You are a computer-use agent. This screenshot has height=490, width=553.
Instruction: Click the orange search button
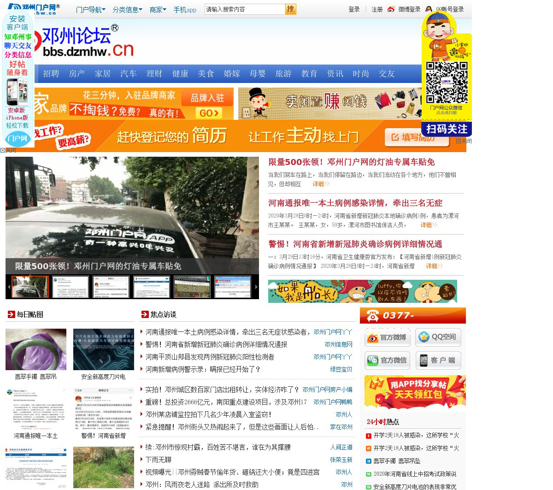point(290,9)
